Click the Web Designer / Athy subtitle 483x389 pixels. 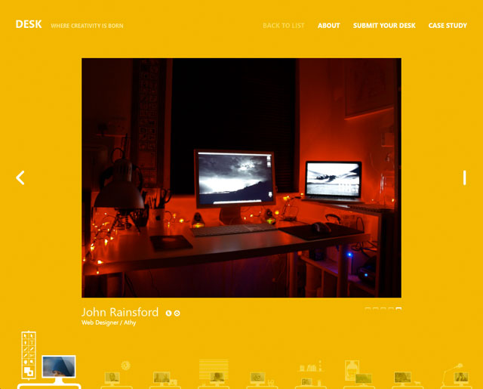pyautogui.click(x=109, y=323)
